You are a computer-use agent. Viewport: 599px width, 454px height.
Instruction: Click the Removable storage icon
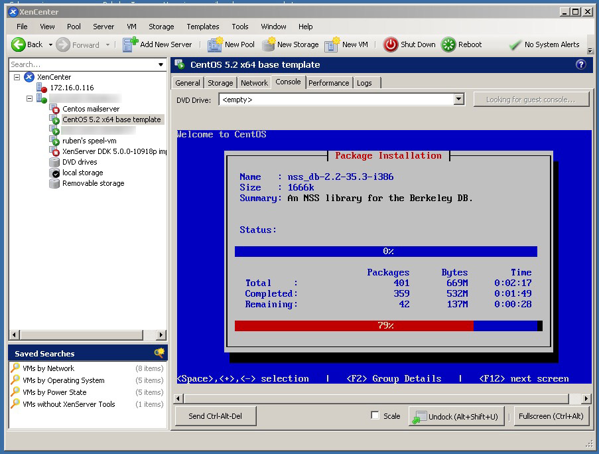54,183
